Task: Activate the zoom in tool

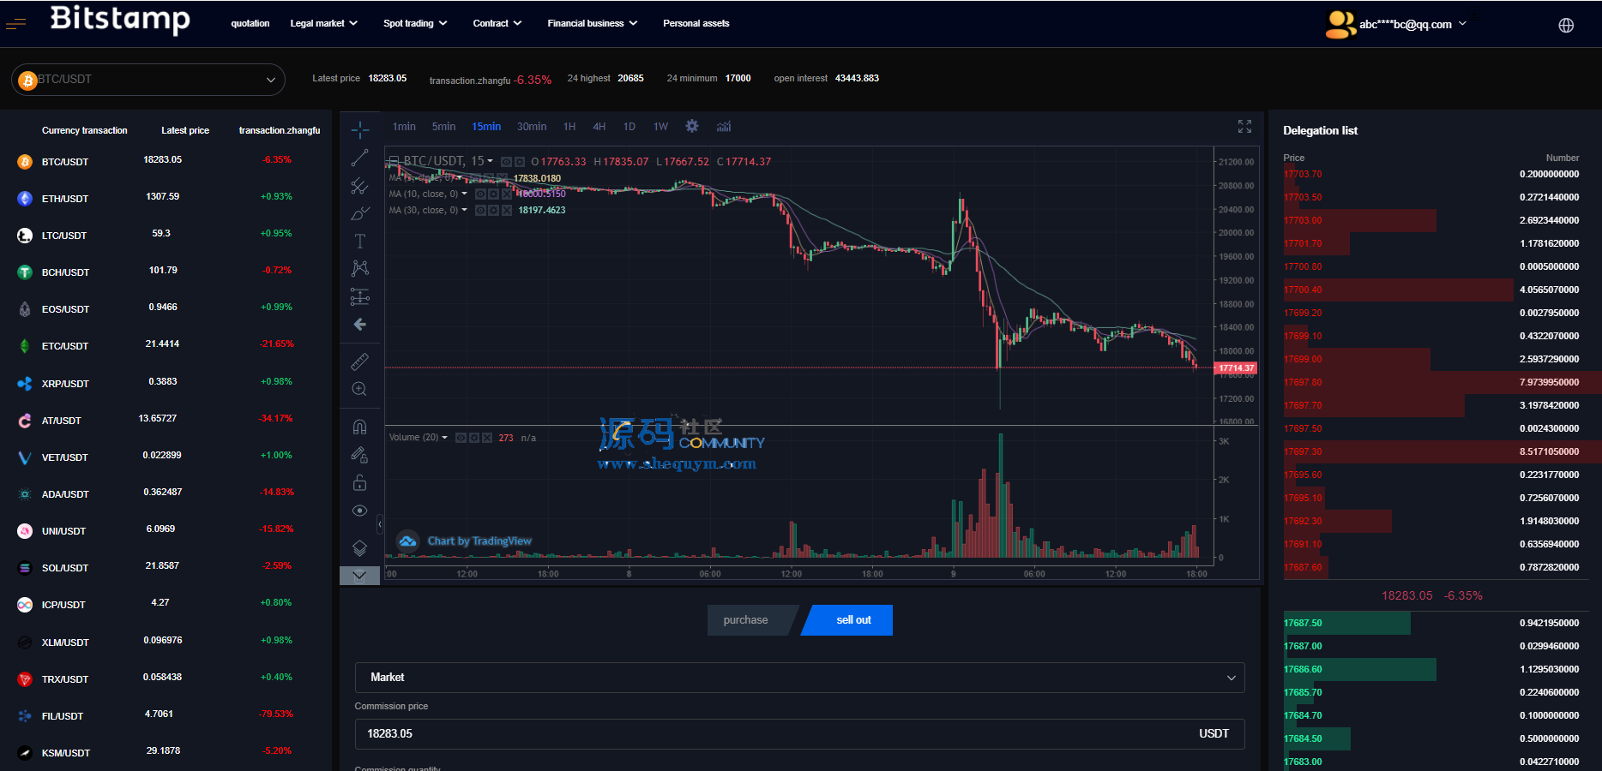Action: coord(360,389)
